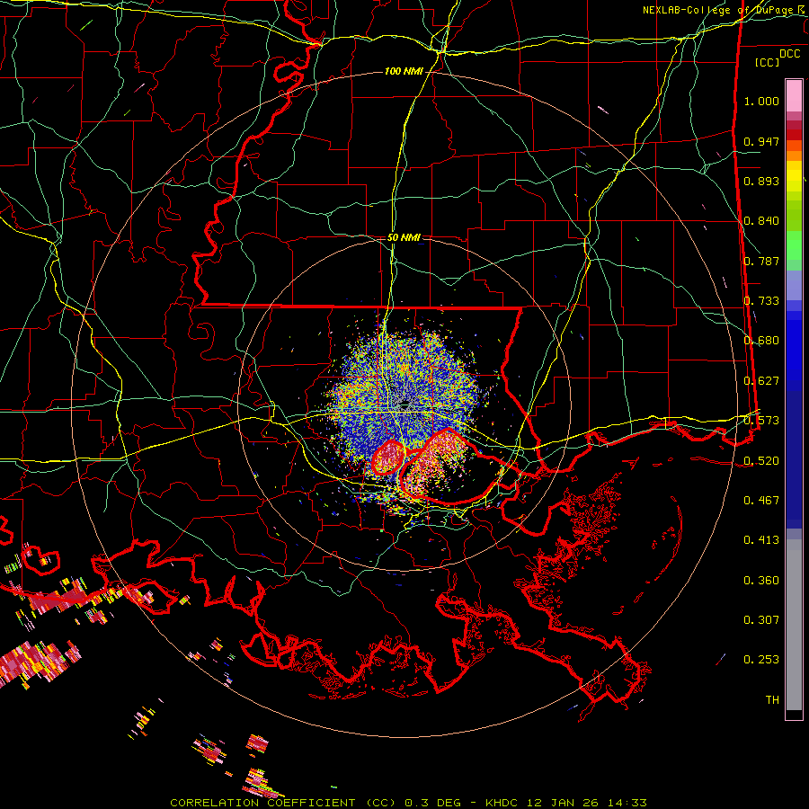This screenshot has width=809, height=809.
Task: Select the 0.253 scale value
Action: click(761, 660)
